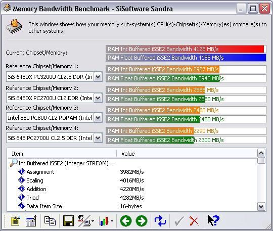273x231 pixels.
Task: Click the info icon next to Scaling
Action: coord(22,180)
